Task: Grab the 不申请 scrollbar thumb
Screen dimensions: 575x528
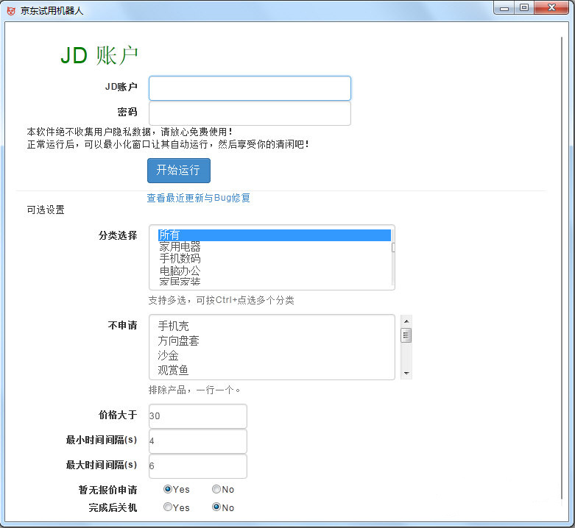Action: coord(406,335)
